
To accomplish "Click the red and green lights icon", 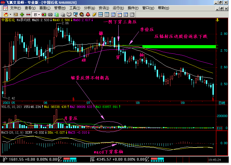I will coord(44,15).
